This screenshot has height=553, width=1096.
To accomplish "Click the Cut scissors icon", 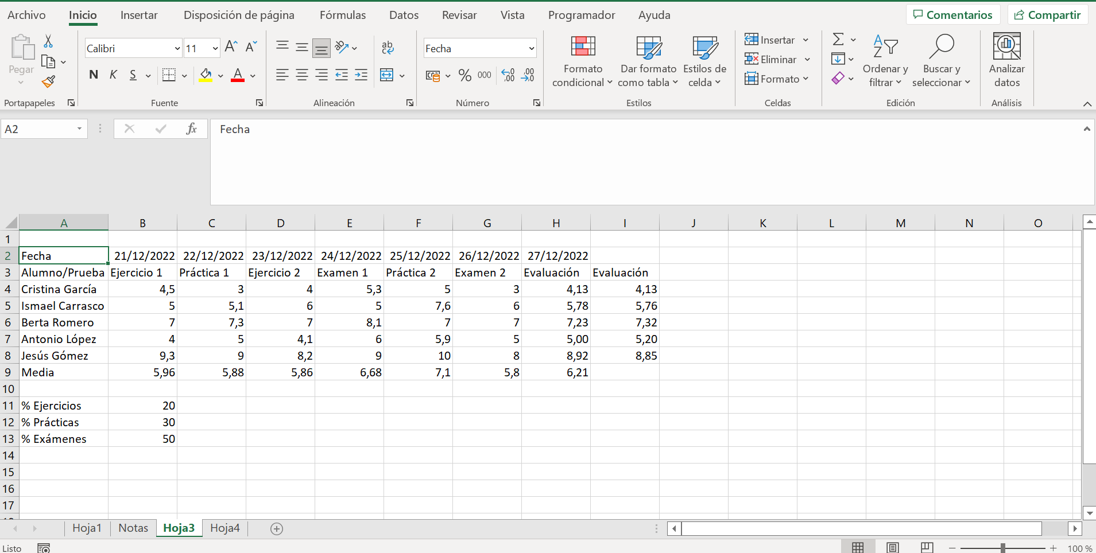I will pyautogui.click(x=48, y=41).
